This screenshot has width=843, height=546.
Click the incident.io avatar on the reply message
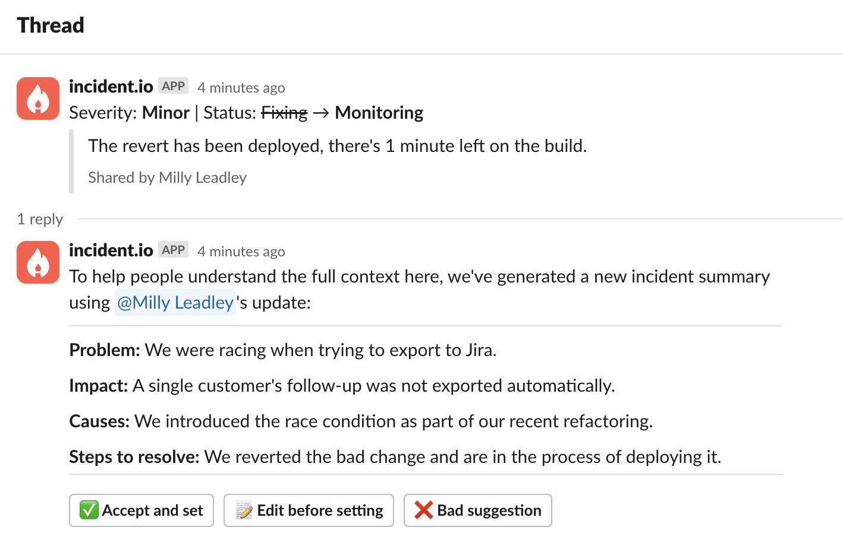pos(38,262)
